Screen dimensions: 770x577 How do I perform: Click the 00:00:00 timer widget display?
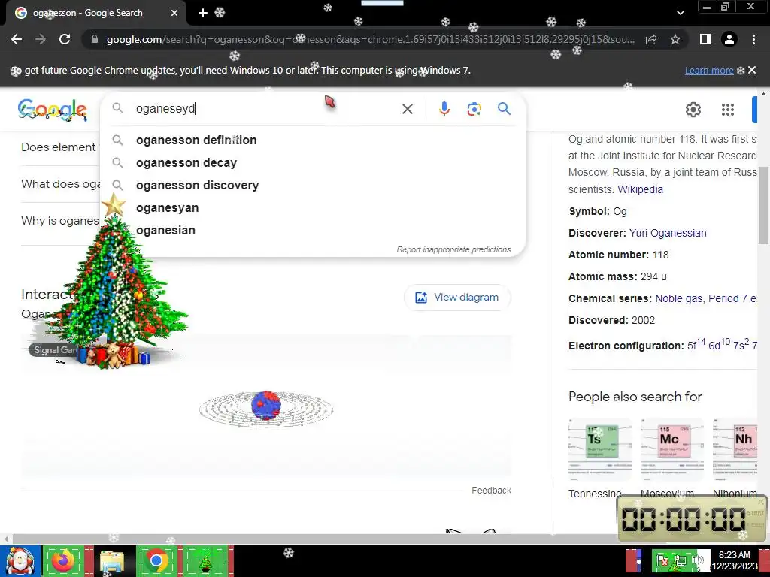684,519
